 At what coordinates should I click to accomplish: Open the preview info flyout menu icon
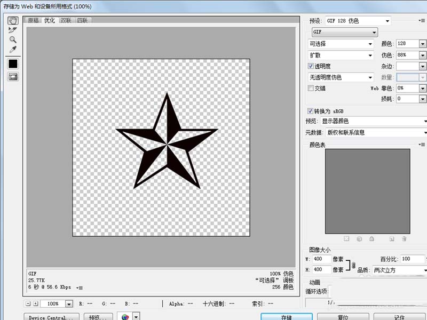point(80,287)
